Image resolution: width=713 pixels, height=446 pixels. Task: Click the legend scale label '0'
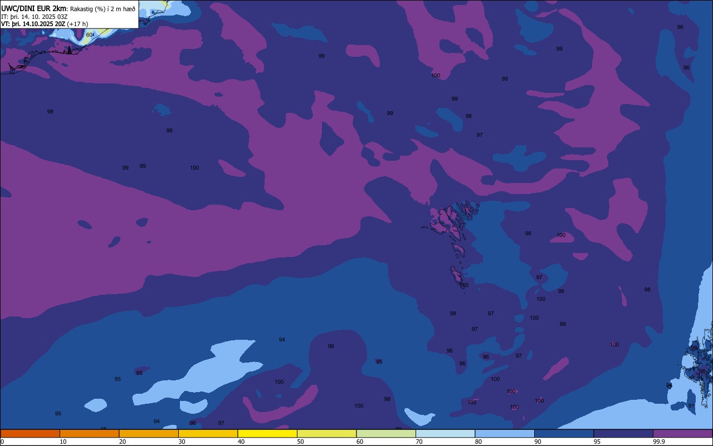pos(2,442)
